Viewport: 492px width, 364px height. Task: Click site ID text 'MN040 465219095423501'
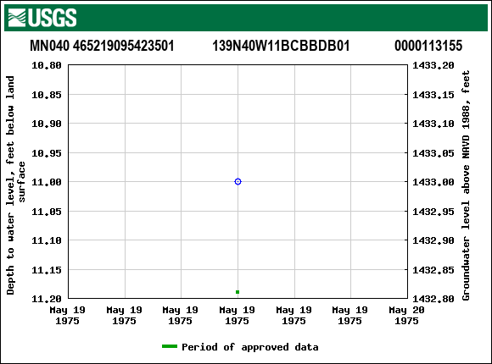[102, 46]
